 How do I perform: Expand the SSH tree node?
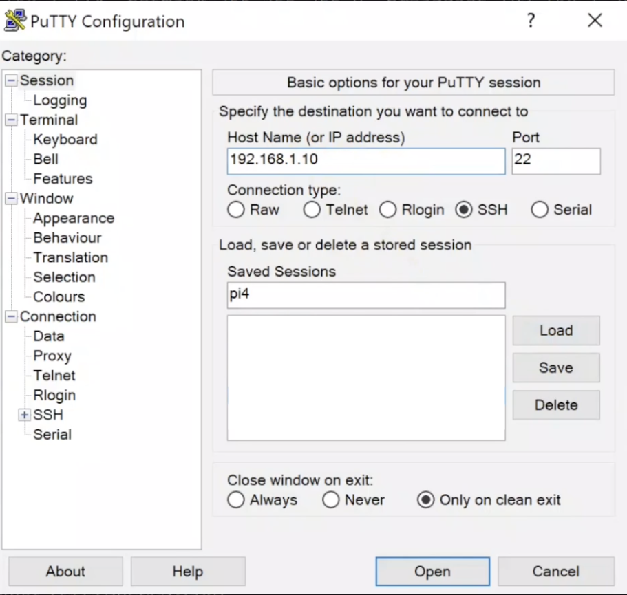tap(25, 415)
